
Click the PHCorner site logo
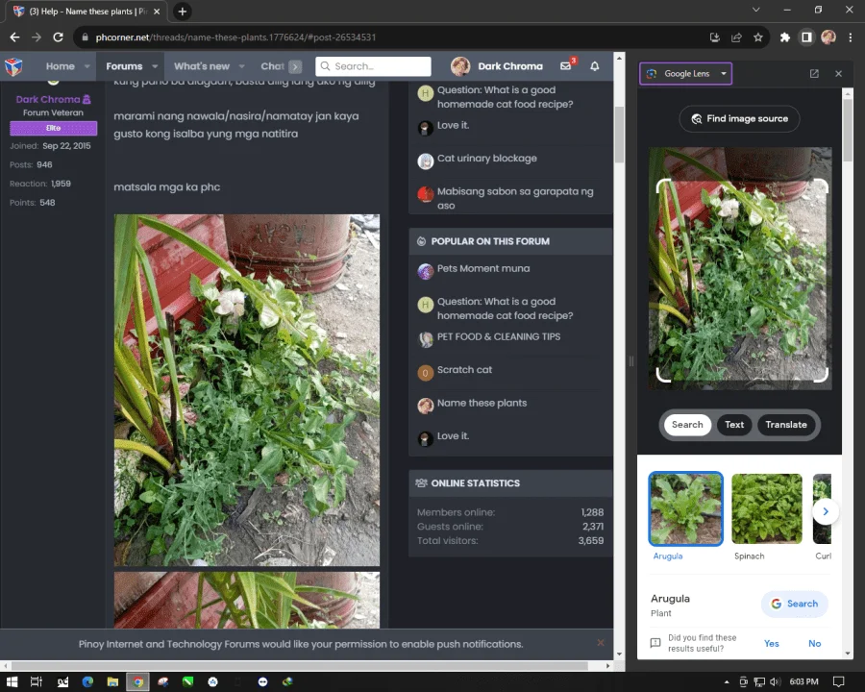[13, 66]
